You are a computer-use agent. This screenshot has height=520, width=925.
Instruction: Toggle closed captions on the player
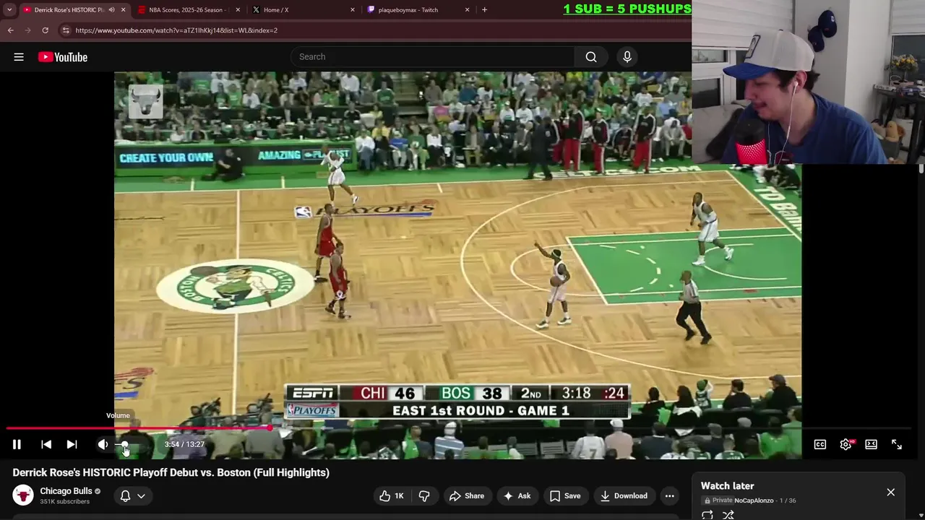pyautogui.click(x=820, y=444)
